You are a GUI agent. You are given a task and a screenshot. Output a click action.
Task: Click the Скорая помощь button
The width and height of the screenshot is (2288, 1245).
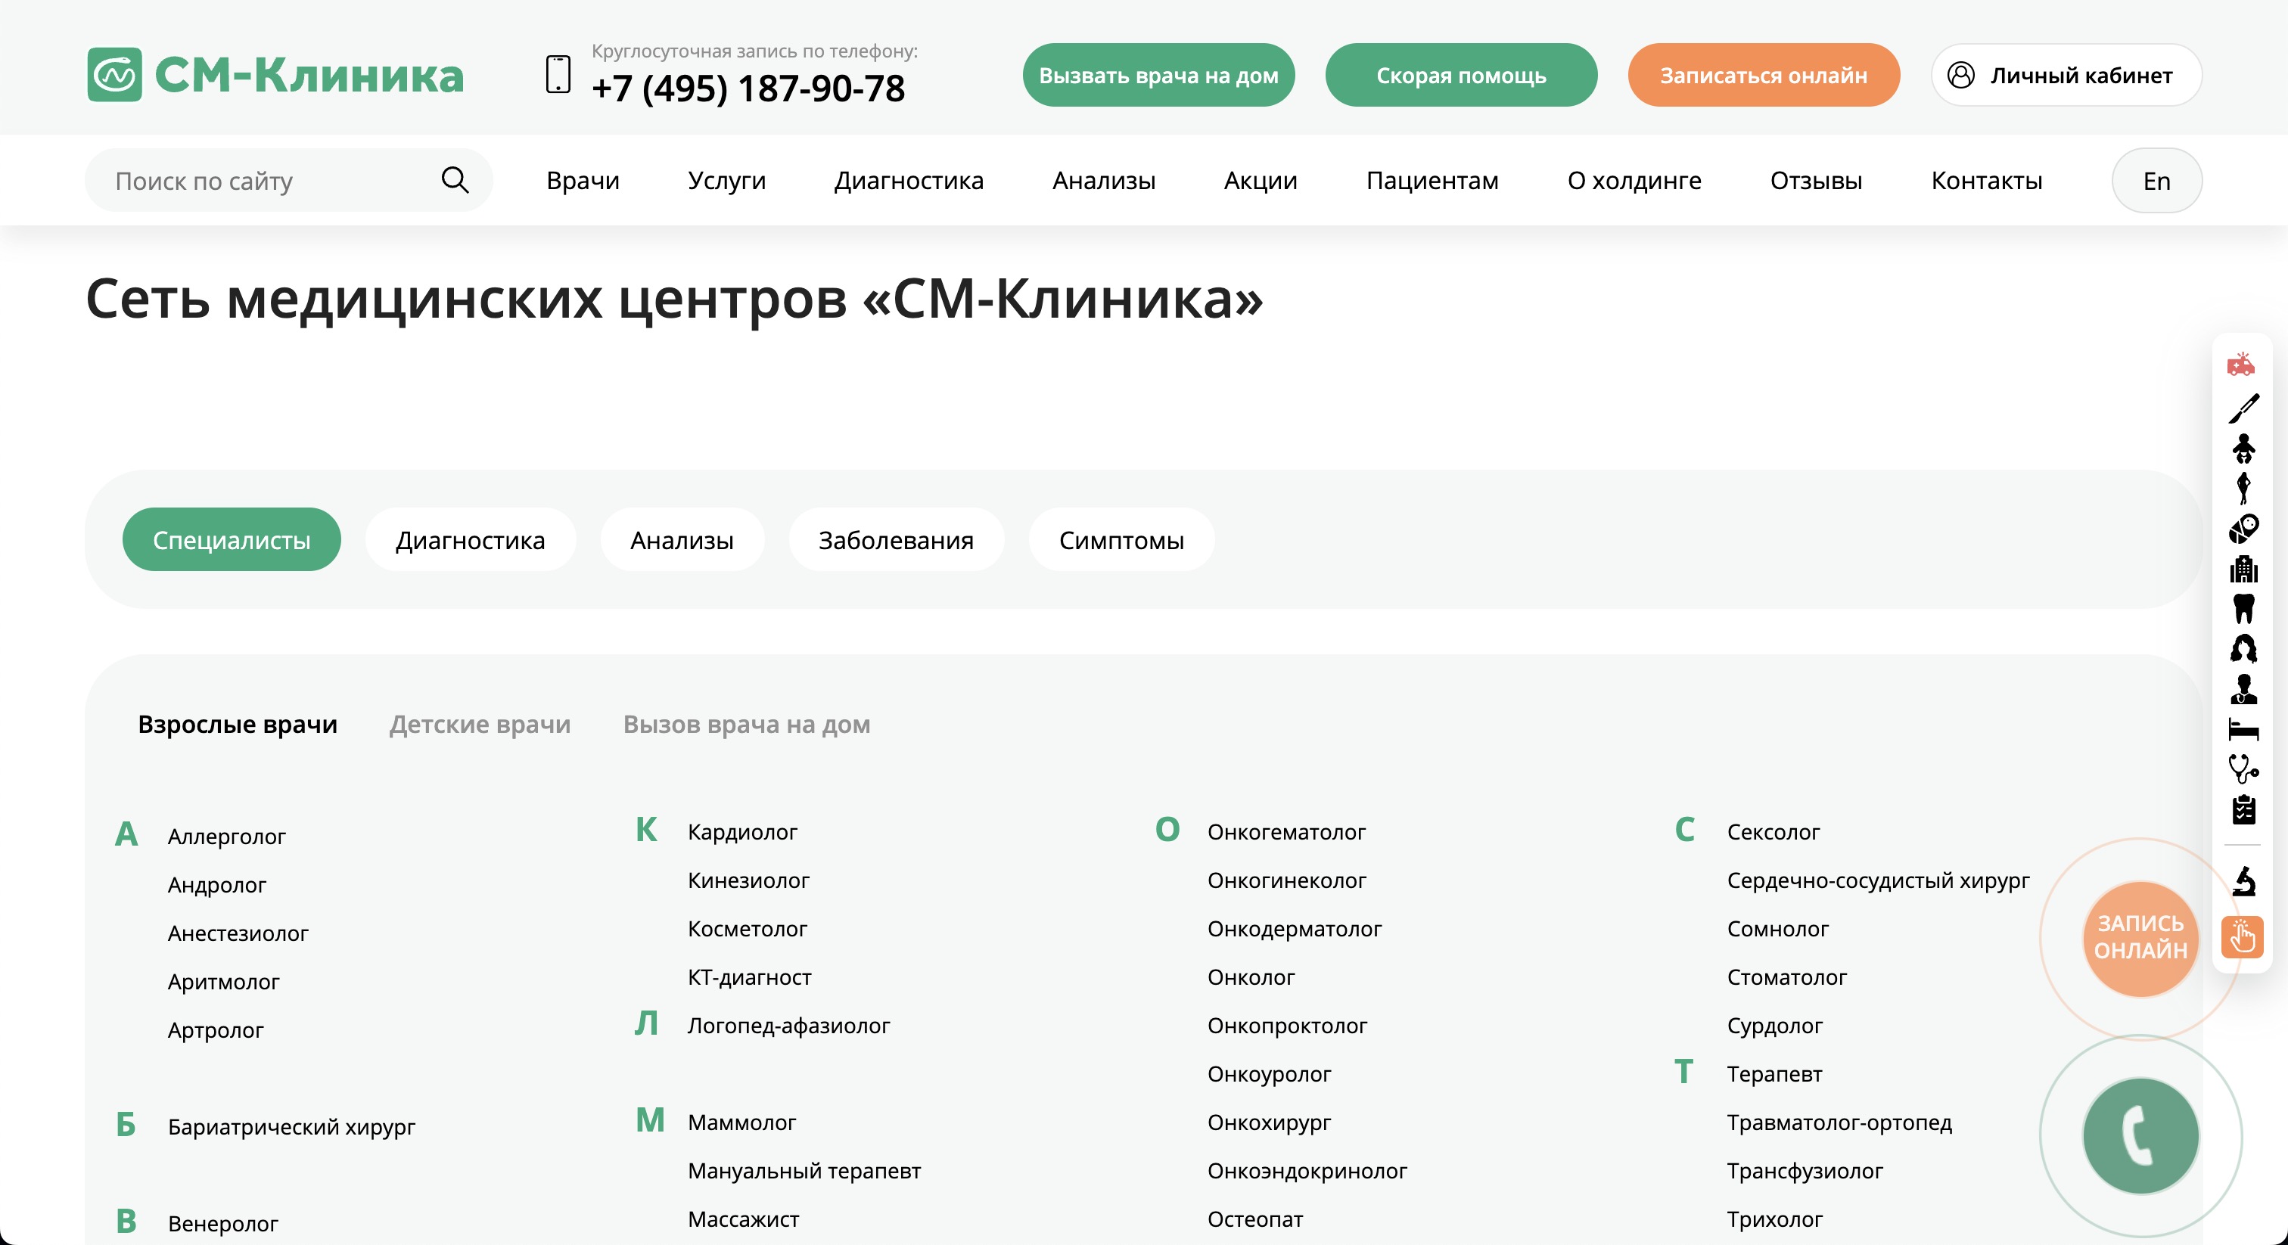point(1461,76)
